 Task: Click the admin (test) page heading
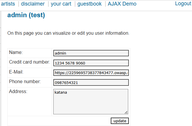tap(26, 15)
